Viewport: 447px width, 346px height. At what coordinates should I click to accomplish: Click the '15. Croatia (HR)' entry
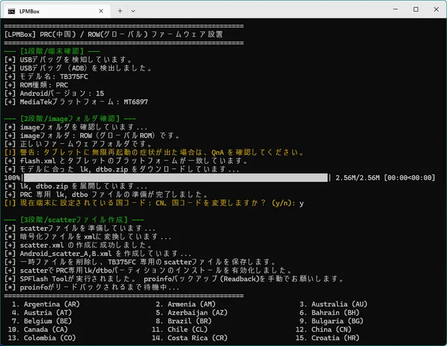click(327, 338)
